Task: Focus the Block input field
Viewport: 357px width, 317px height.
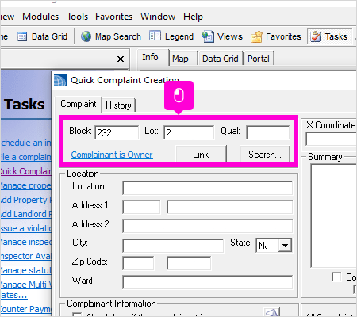Action: coord(117,132)
